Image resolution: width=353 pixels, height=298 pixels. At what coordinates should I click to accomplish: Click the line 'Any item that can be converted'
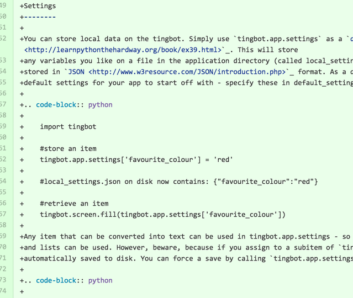tap(186, 237)
